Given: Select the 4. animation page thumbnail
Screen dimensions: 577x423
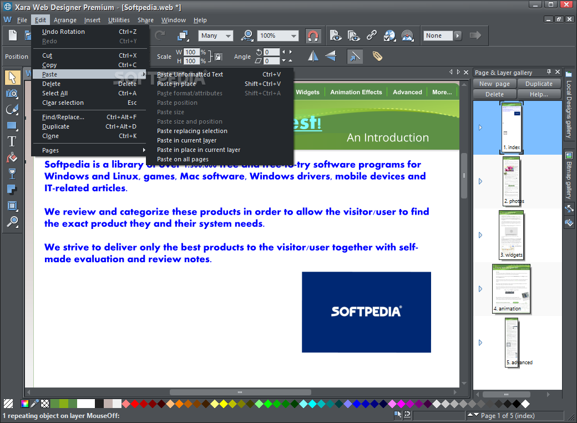Looking at the screenshot, I should (x=512, y=289).
